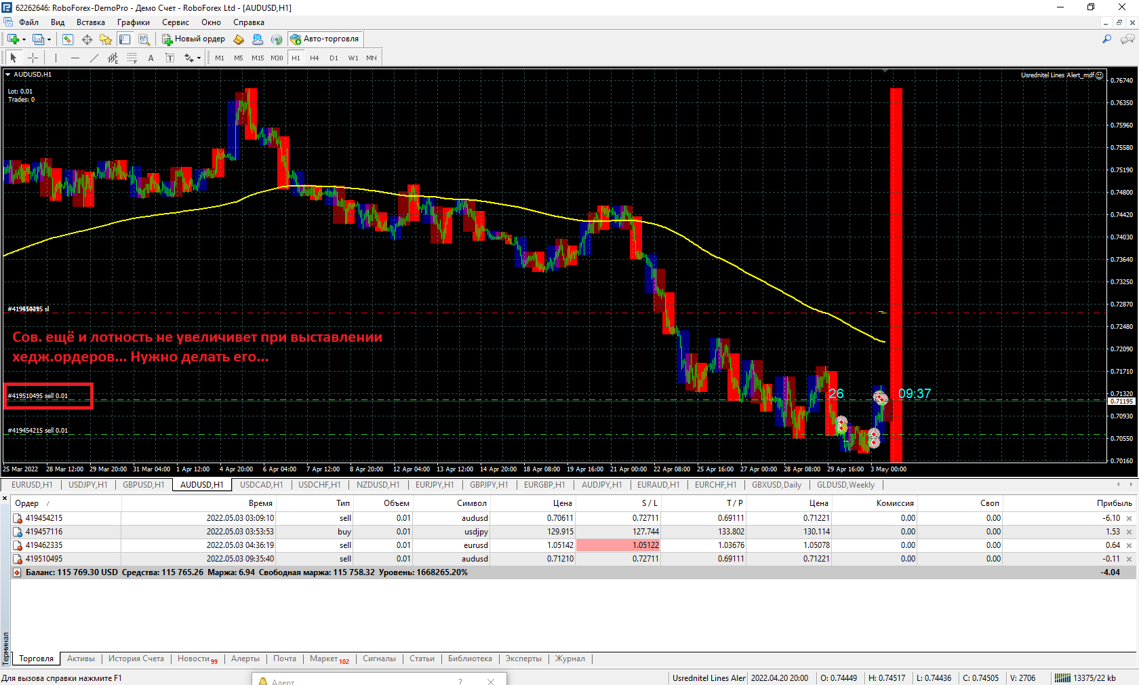Close order 419457116 with its x
Image resolution: width=1139 pixels, height=685 pixels.
coord(1129,532)
